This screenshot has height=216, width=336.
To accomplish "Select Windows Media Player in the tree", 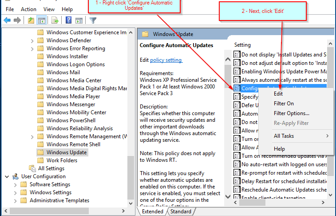I will (x=73, y=96).
